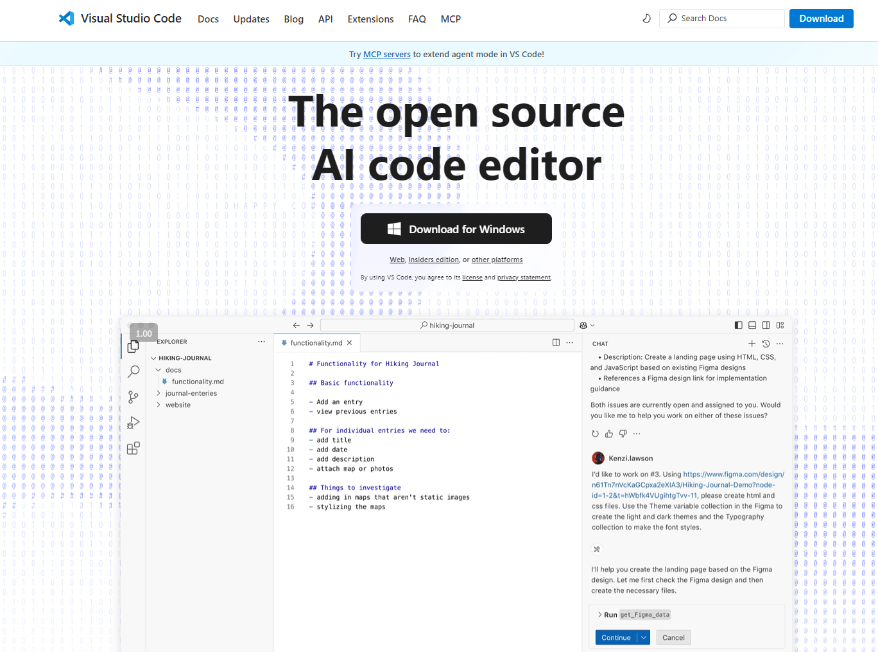Open the Blog menu item
This screenshot has width=878, height=652.
[x=294, y=19]
